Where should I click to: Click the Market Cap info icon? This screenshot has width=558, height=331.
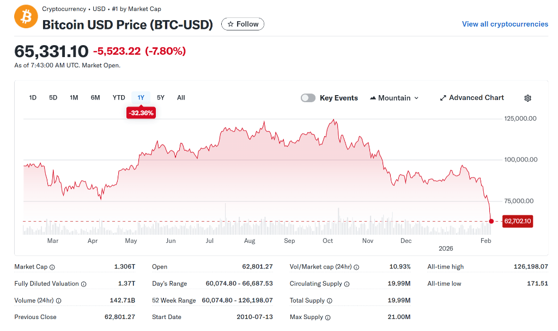click(x=52, y=267)
